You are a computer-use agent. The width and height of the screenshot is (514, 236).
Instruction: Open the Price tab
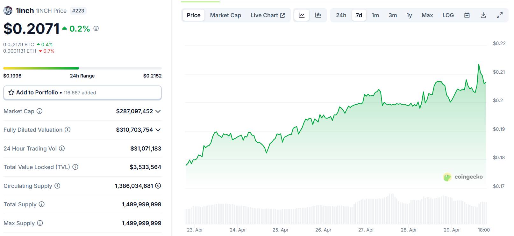pyautogui.click(x=194, y=15)
